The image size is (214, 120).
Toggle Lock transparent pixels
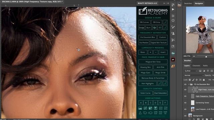190,80
